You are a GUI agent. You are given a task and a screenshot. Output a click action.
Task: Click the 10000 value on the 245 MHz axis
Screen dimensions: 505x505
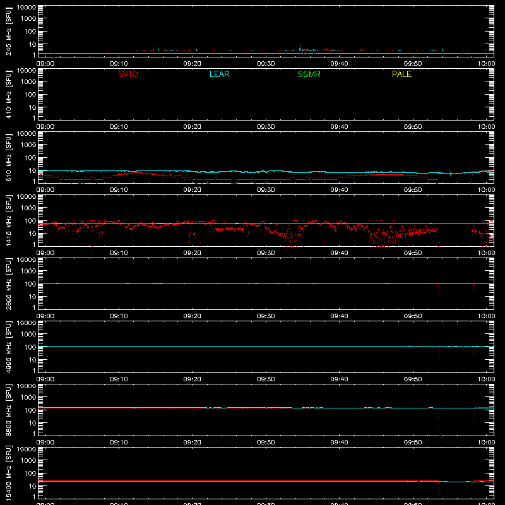[x=27, y=8]
